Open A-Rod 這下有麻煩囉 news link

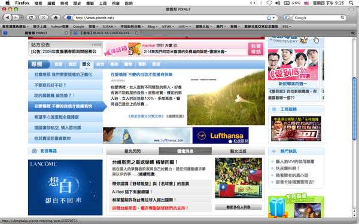coord(132,192)
